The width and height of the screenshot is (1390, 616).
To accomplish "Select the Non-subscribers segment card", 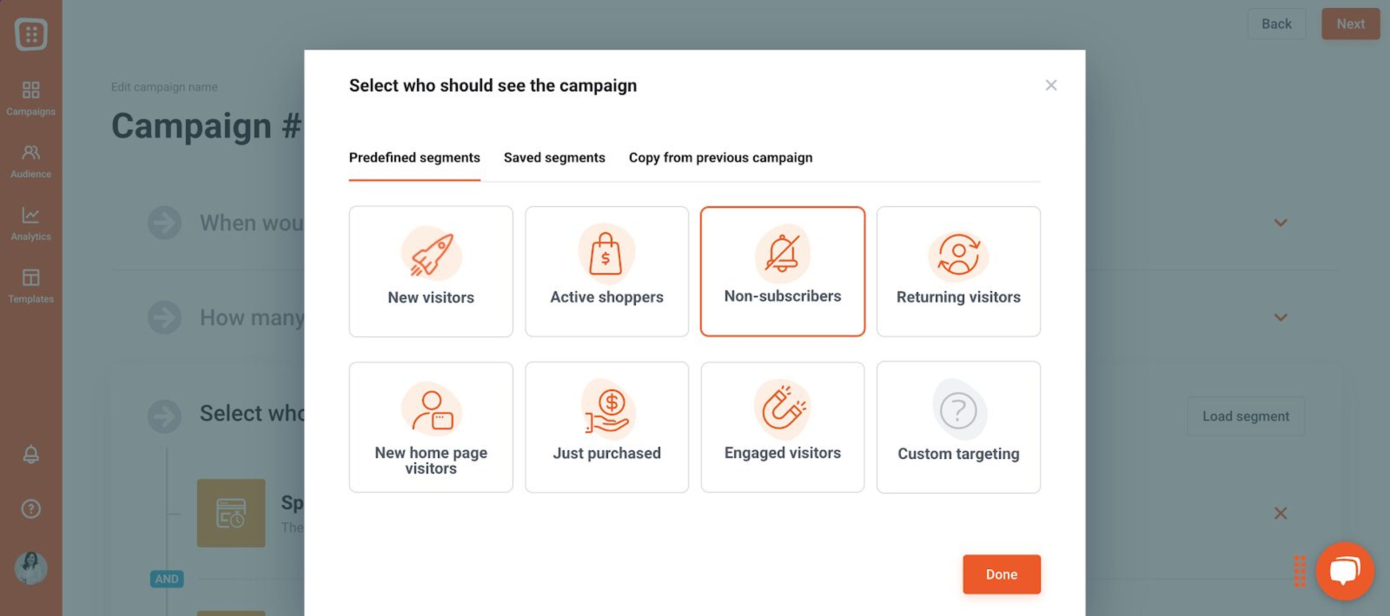I will click(782, 271).
